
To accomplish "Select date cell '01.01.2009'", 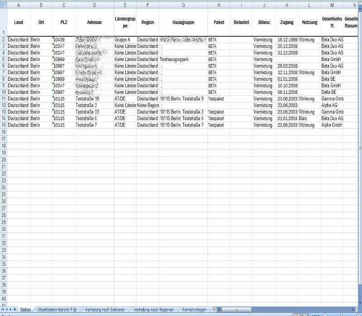I will (x=287, y=79).
